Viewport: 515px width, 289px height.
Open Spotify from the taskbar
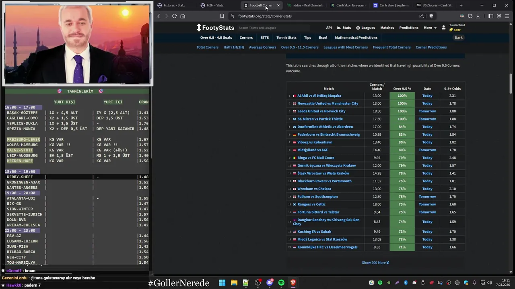tap(281, 283)
